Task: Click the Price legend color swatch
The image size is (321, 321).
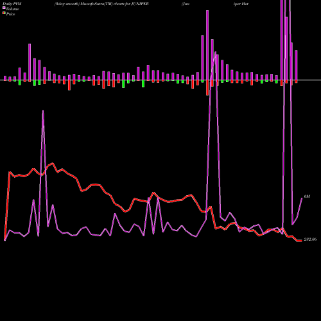Action: [4, 13]
